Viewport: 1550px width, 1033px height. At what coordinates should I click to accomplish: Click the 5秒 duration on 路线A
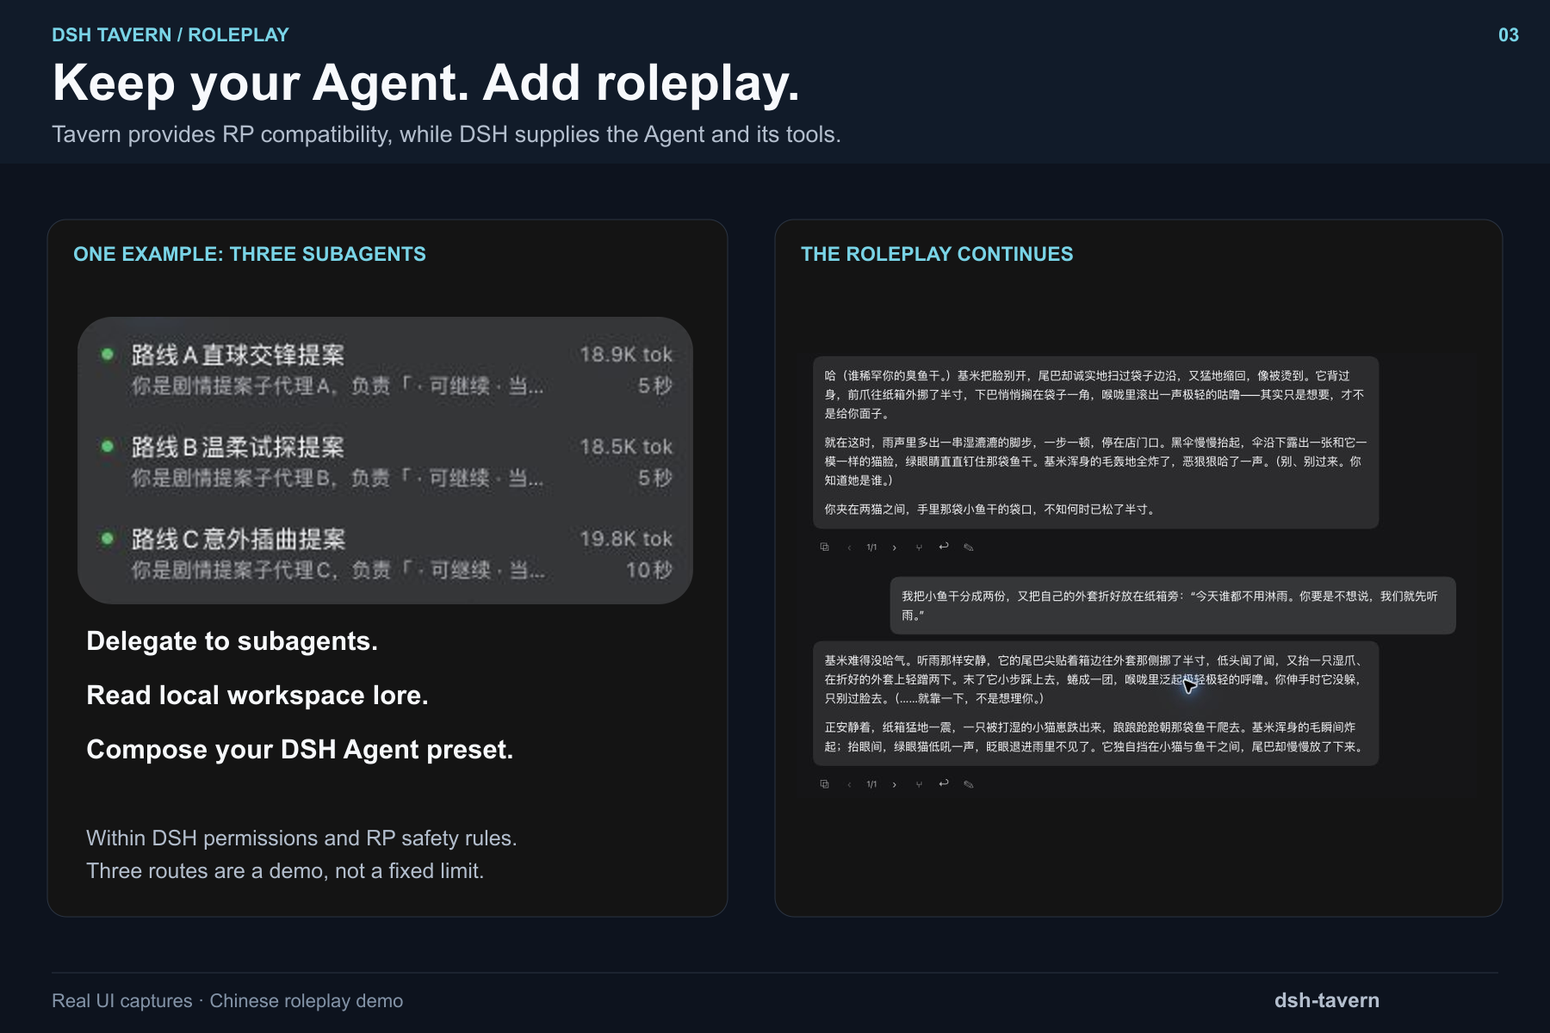coord(654,386)
